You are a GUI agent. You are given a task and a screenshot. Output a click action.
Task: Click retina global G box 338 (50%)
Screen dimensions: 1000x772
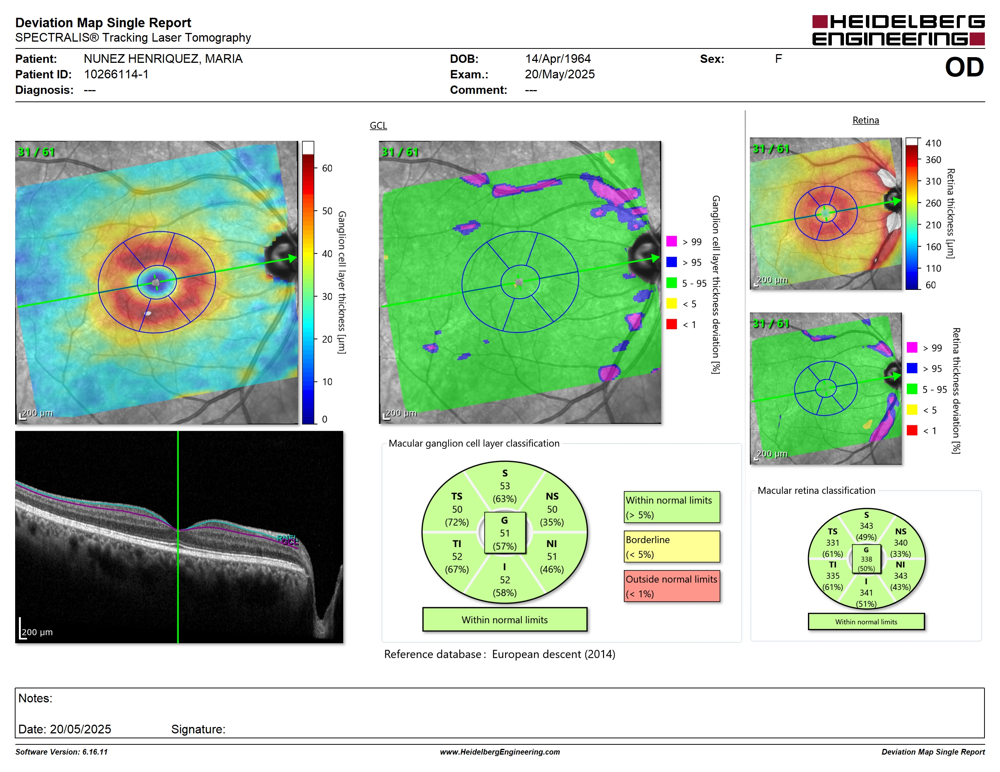click(x=866, y=559)
